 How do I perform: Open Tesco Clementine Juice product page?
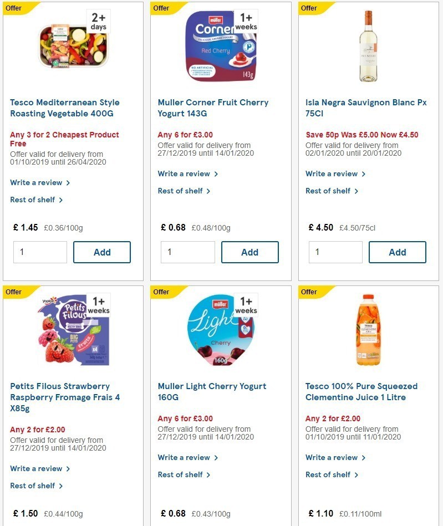361,392
